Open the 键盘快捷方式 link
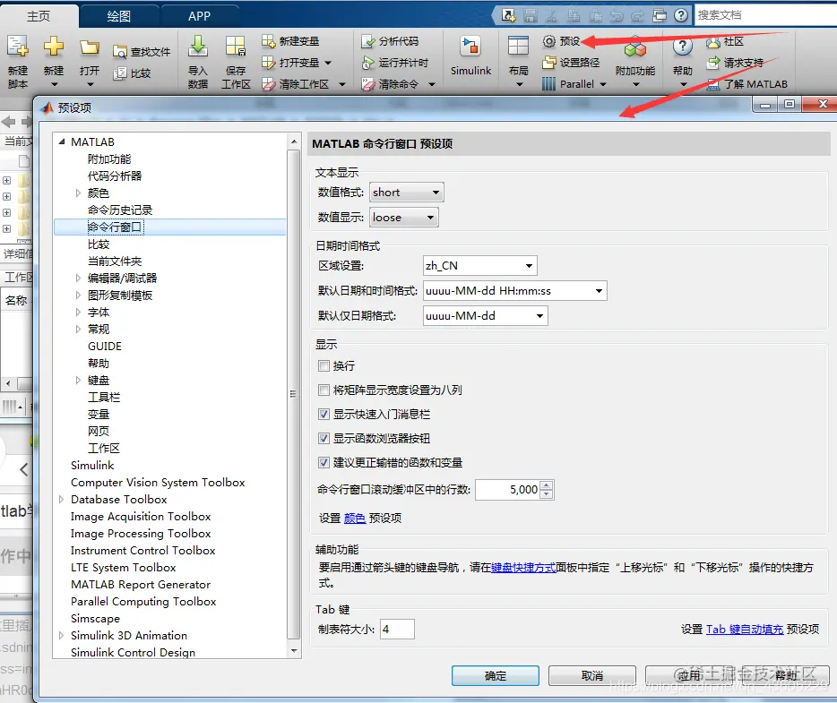The image size is (837, 703). [x=523, y=568]
